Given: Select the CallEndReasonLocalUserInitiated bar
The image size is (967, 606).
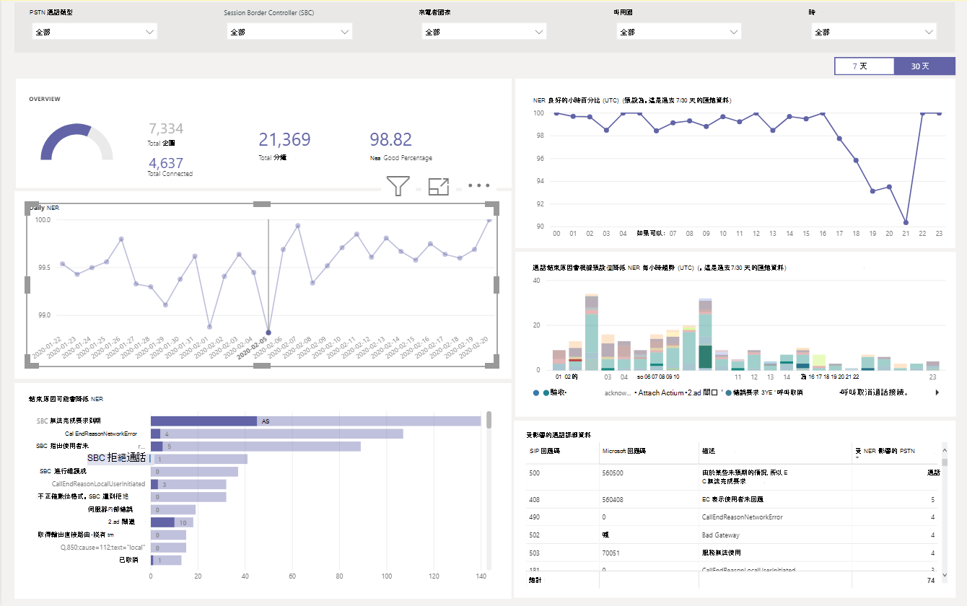Looking at the screenshot, I should click(188, 484).
